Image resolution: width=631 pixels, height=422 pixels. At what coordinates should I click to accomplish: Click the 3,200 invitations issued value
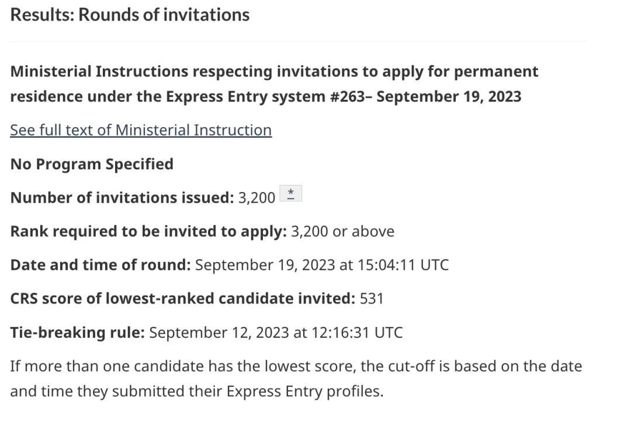click(x=256, y=198)
